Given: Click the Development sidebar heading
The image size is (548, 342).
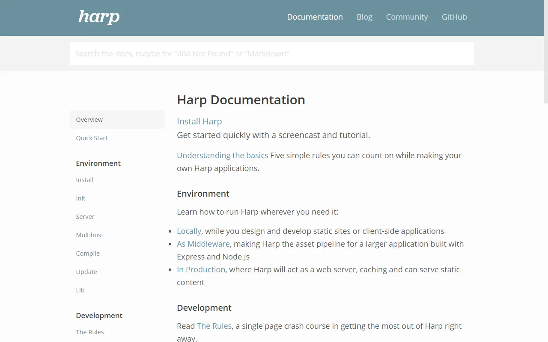Looking at the screenshot, I should [99, 315].
